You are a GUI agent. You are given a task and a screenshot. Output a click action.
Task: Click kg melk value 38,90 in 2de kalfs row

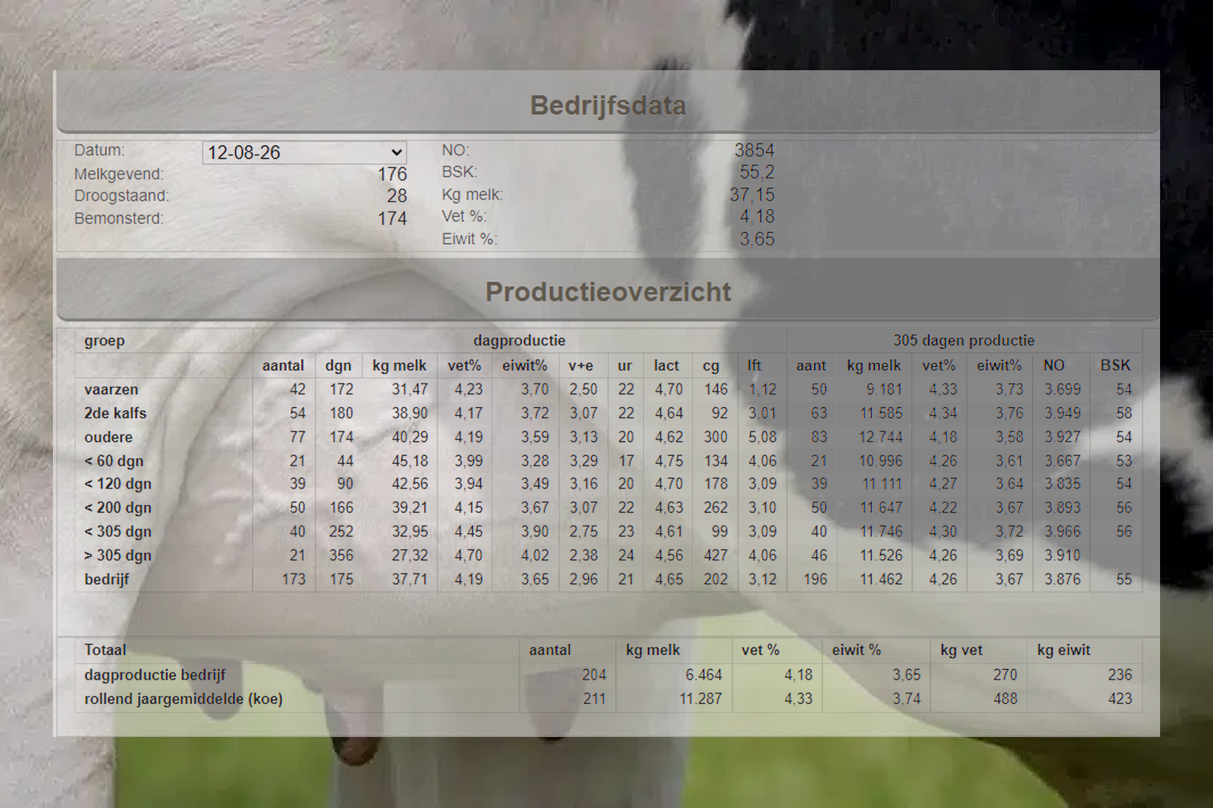(409, 413)
